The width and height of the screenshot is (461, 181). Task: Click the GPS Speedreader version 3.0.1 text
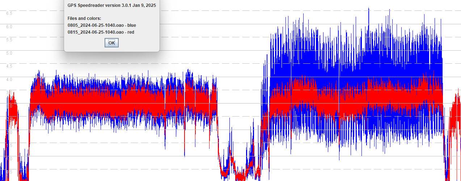[111, 5]
